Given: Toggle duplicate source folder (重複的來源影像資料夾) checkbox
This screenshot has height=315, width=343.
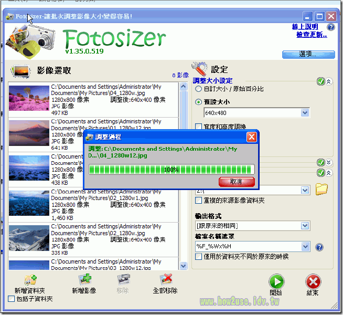Looking at the screenshot, I should (198, 201).
